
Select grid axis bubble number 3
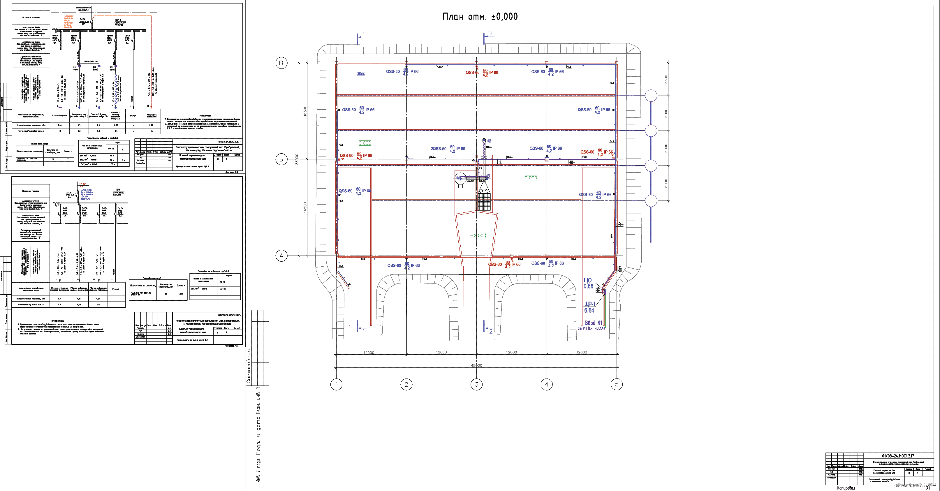[476, 384]
